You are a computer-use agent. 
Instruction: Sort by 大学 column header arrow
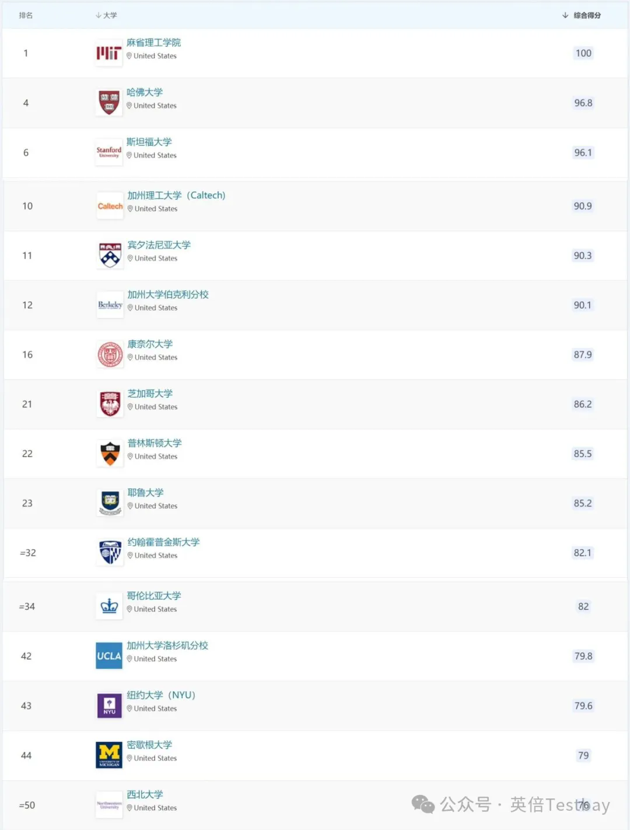tap(98, 15)
